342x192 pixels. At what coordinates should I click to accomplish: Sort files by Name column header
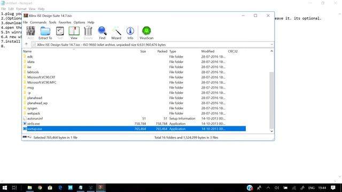point(27,51)
